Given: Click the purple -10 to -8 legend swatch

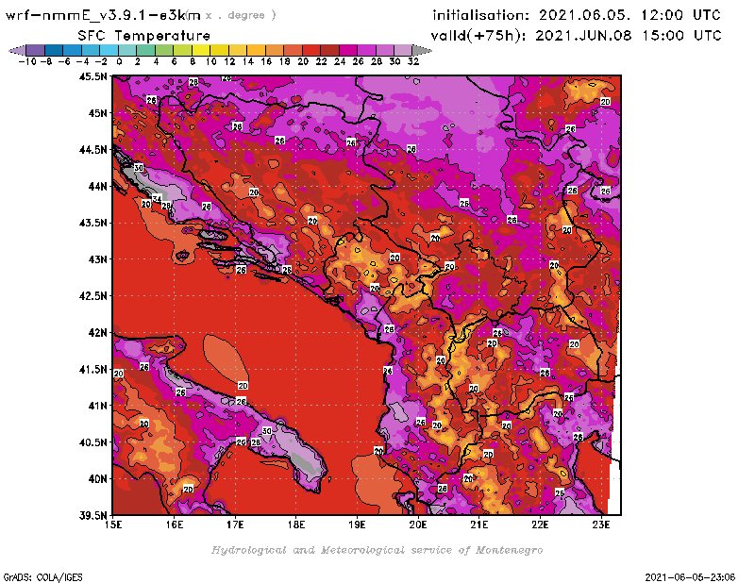Looking at the screenshot, I should [36, 50].
